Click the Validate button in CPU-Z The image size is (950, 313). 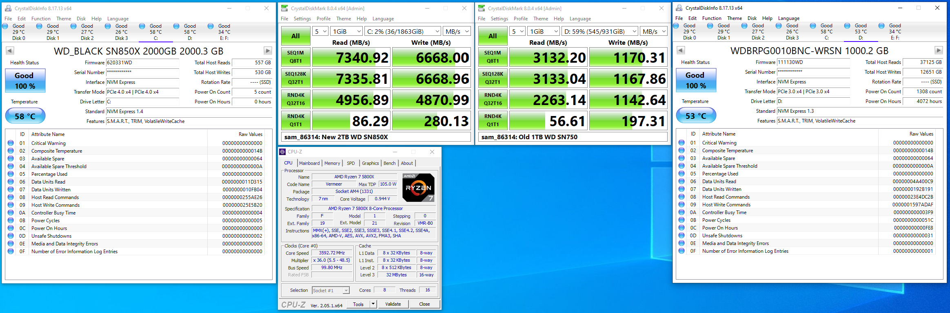393,304
